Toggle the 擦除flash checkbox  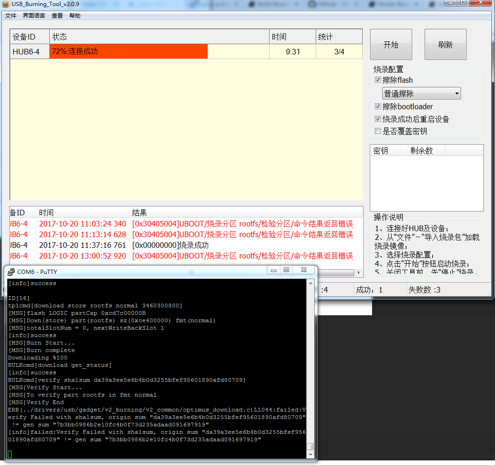378,80
